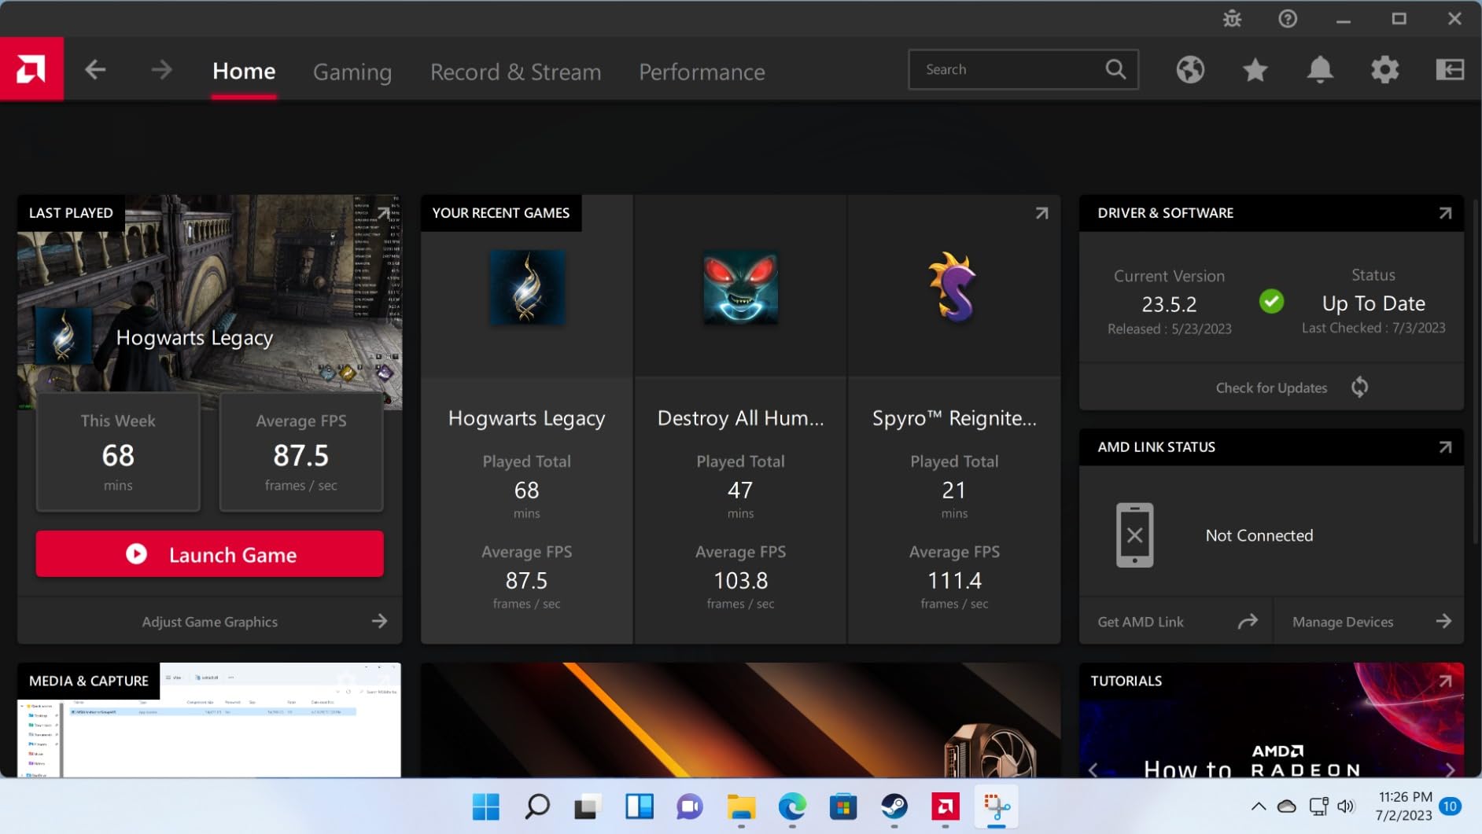
Task: Open the volume control in system tray
Action: 1346,806
